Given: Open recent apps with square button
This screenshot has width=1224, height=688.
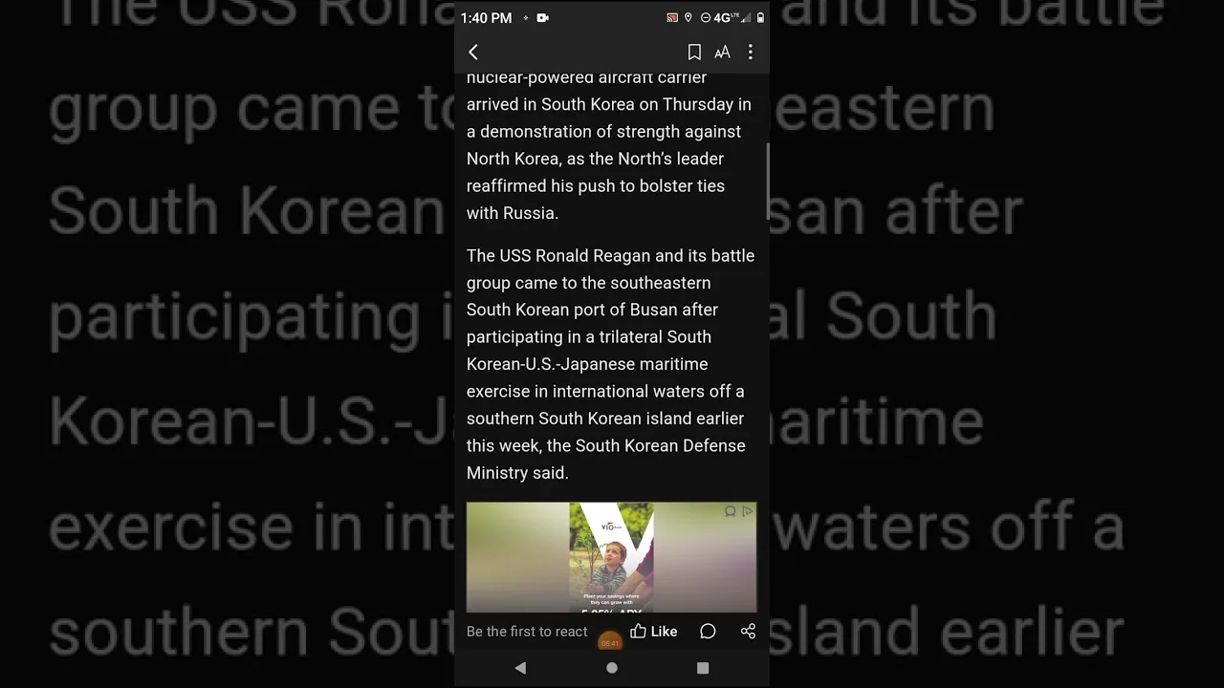Looking at the screenshot, I should [x=703, y=668].
